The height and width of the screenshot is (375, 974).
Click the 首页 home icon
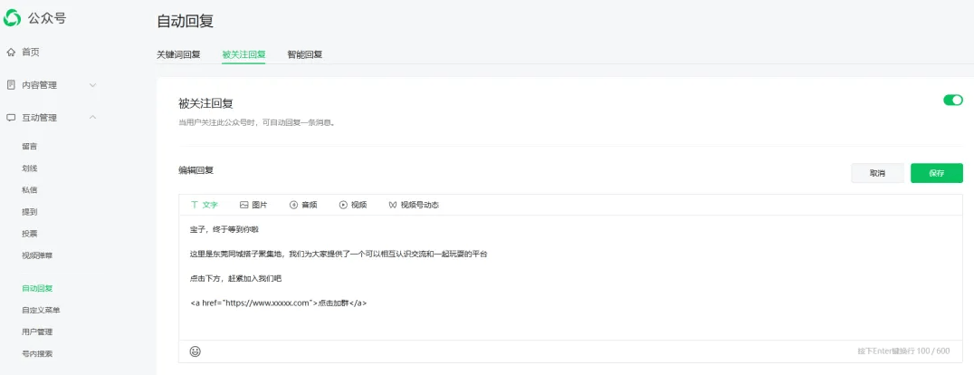[11, 53]
